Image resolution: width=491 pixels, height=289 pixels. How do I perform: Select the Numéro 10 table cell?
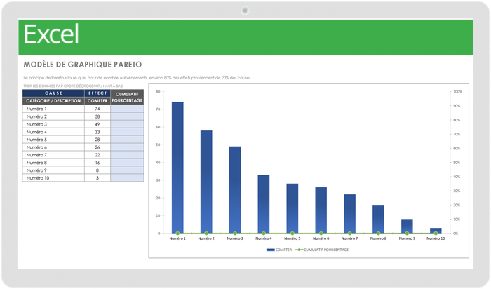tap(53, 178)
